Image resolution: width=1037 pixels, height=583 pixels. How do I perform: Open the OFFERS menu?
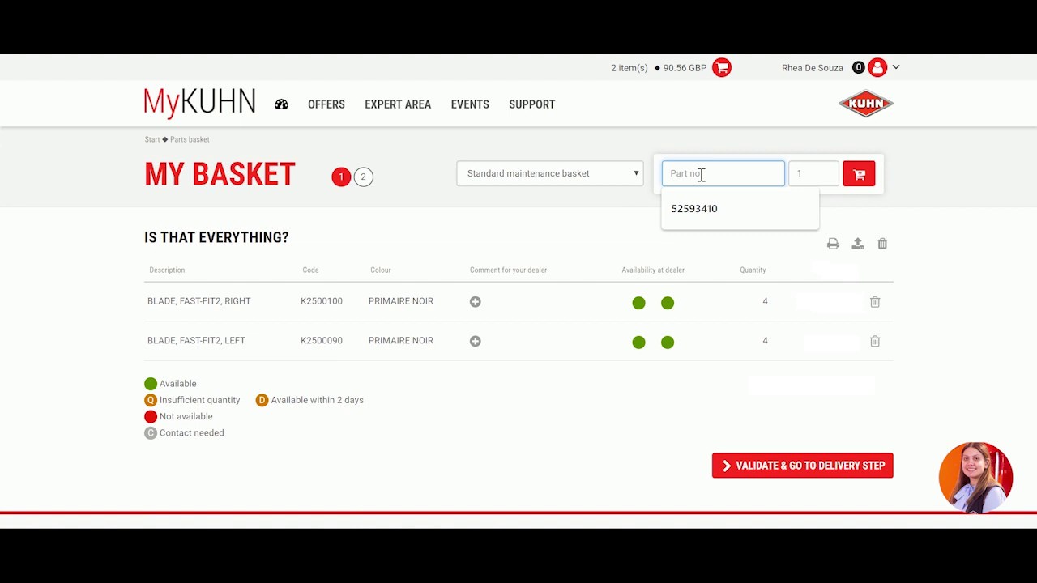[x=326, y=104]
